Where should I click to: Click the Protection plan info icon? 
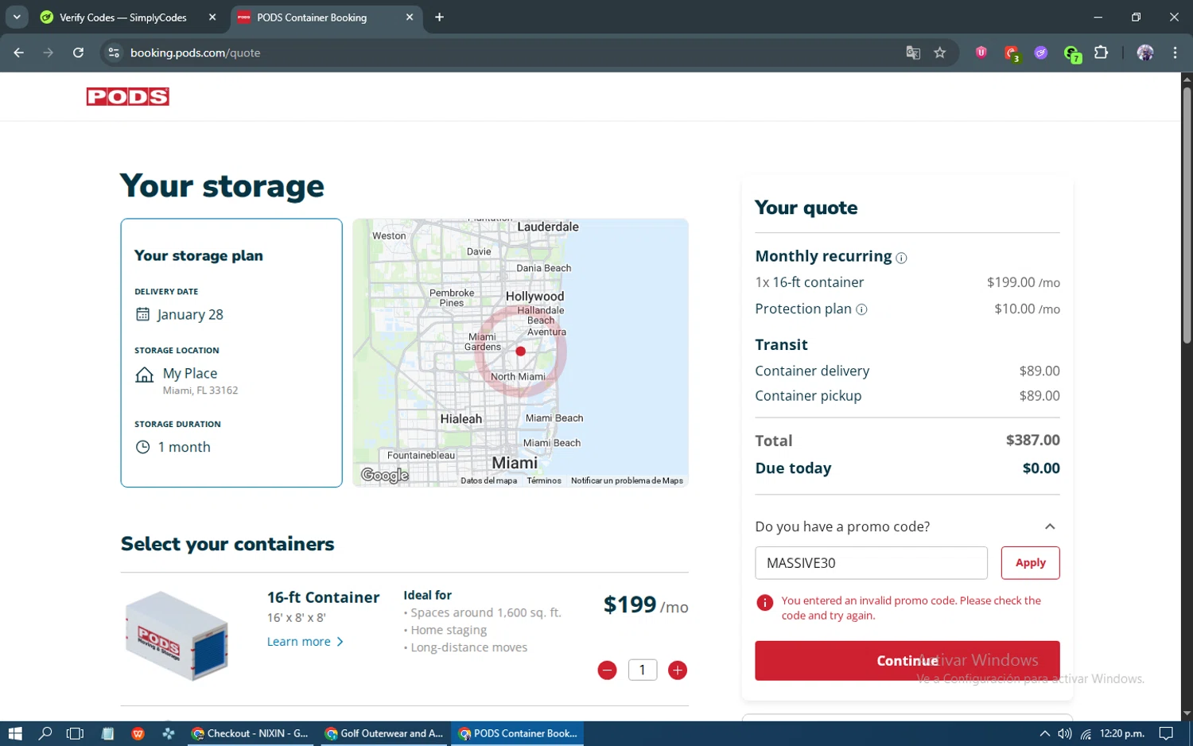[x=861, y=309]
